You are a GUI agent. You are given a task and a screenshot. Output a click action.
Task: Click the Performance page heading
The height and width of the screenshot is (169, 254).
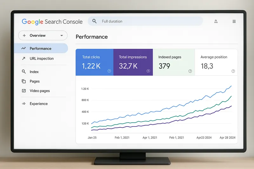92,37
